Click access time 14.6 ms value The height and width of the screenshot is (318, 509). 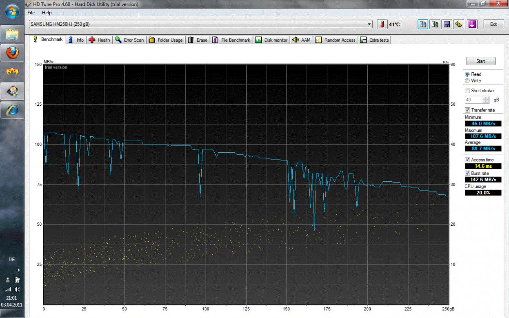[483, 166]
